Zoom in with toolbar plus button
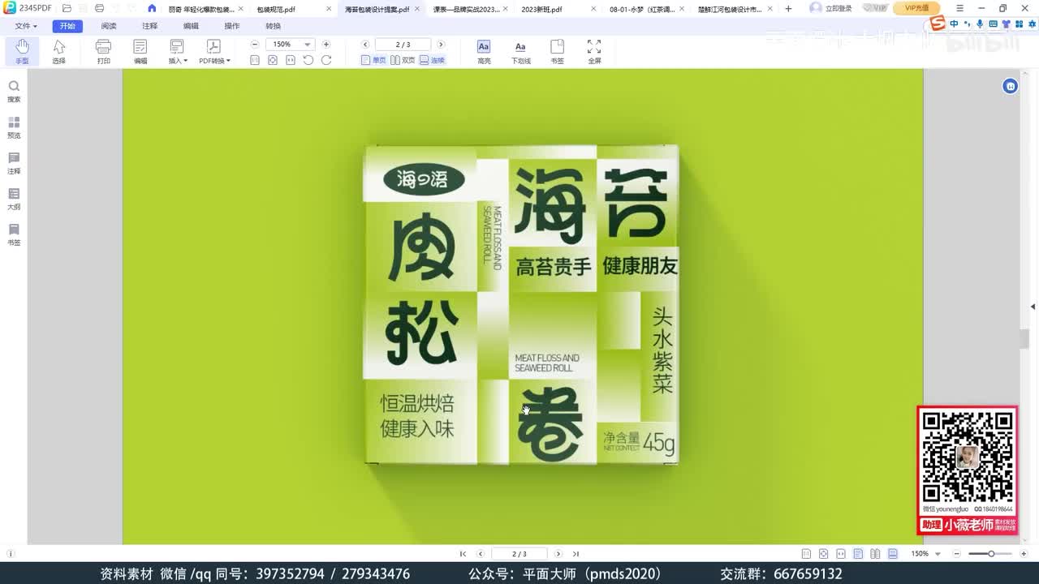The width and height of the screenshot is (1039, 584). point(326,45)
